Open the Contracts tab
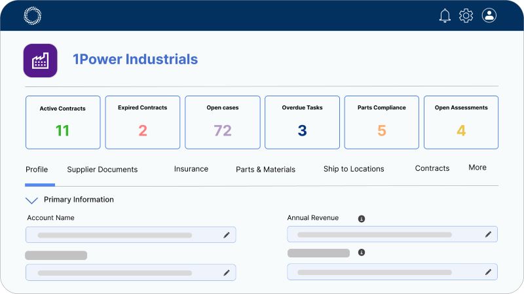 point(432,168)
